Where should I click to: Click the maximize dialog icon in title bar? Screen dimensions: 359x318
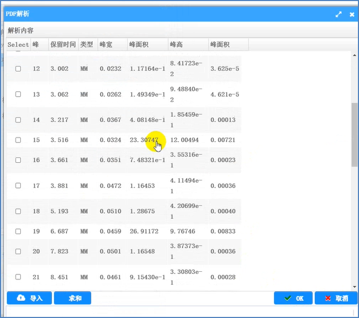click(x=339, y=15)
